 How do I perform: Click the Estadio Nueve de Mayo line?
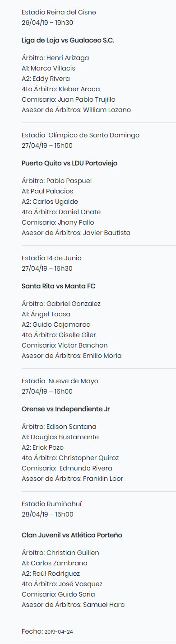(x=60, y=381)
